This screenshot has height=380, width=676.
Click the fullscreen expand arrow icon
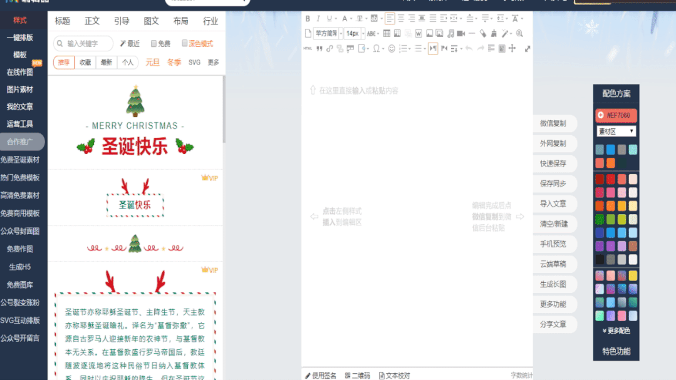click(x=528, y=49)
